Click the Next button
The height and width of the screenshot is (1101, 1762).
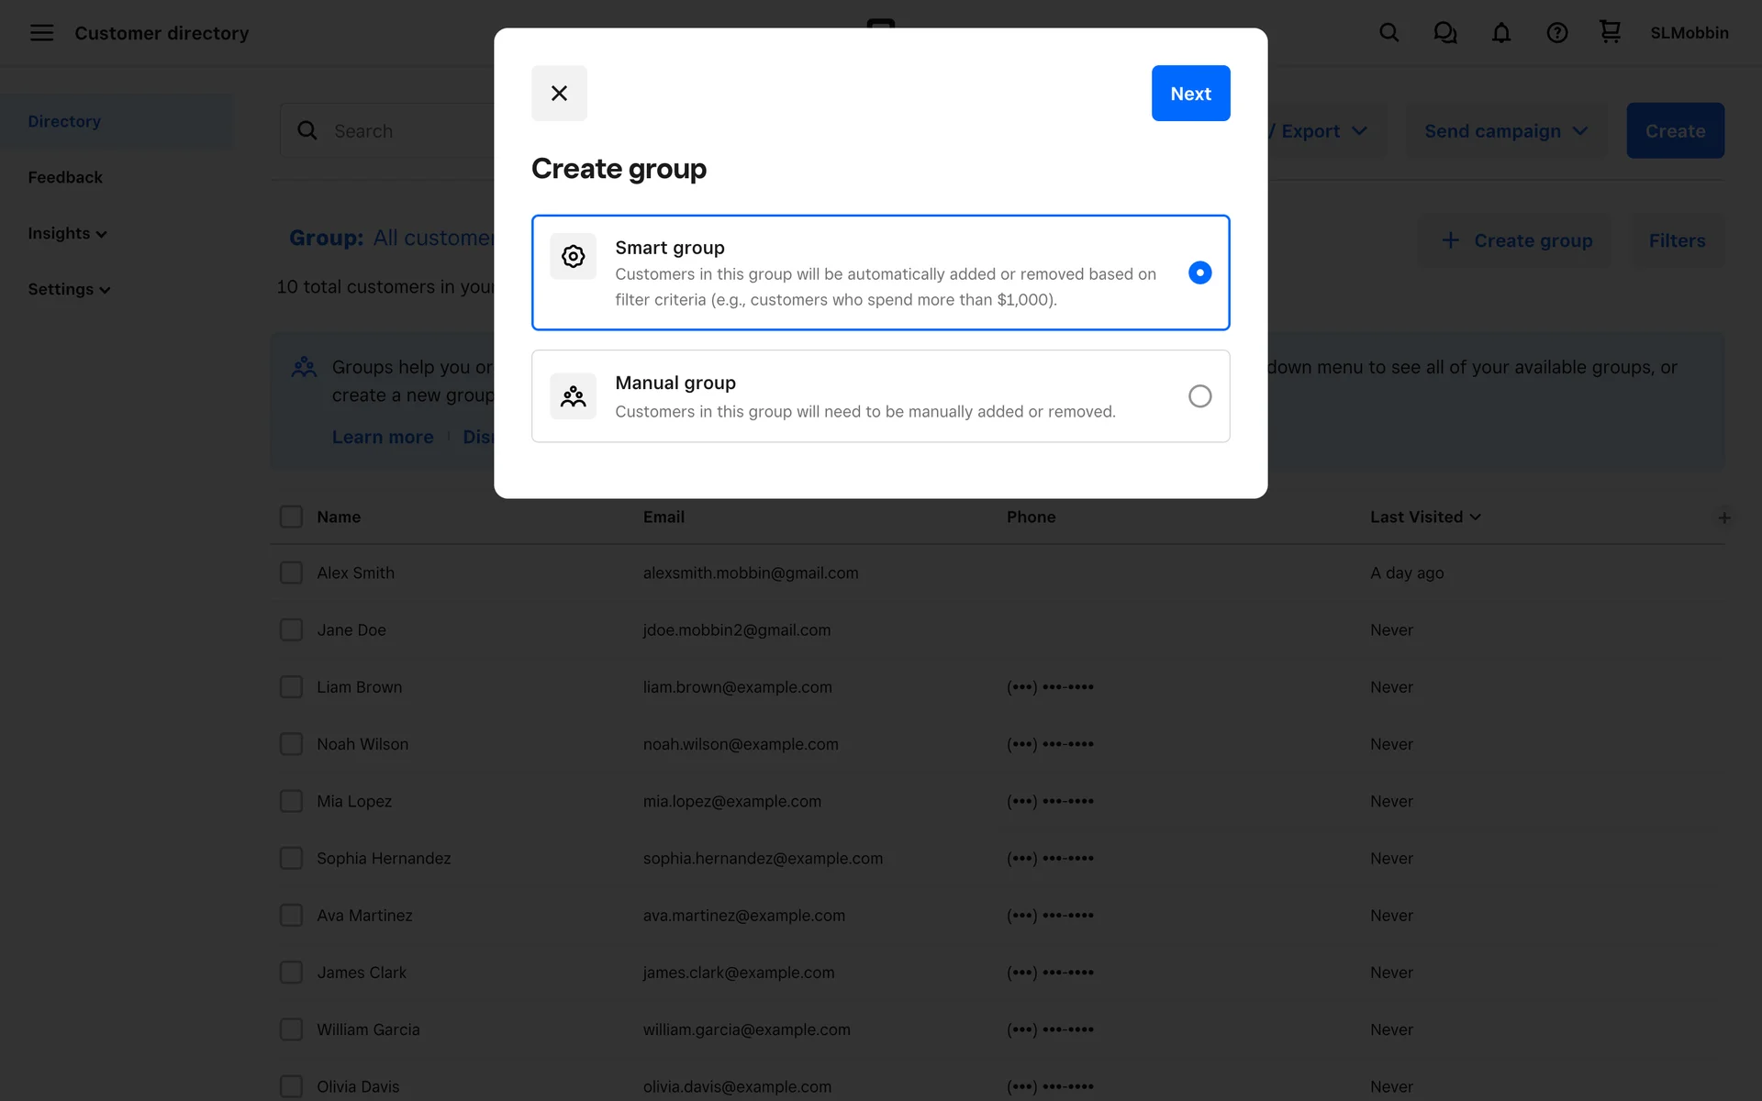tap(1190, 94)
